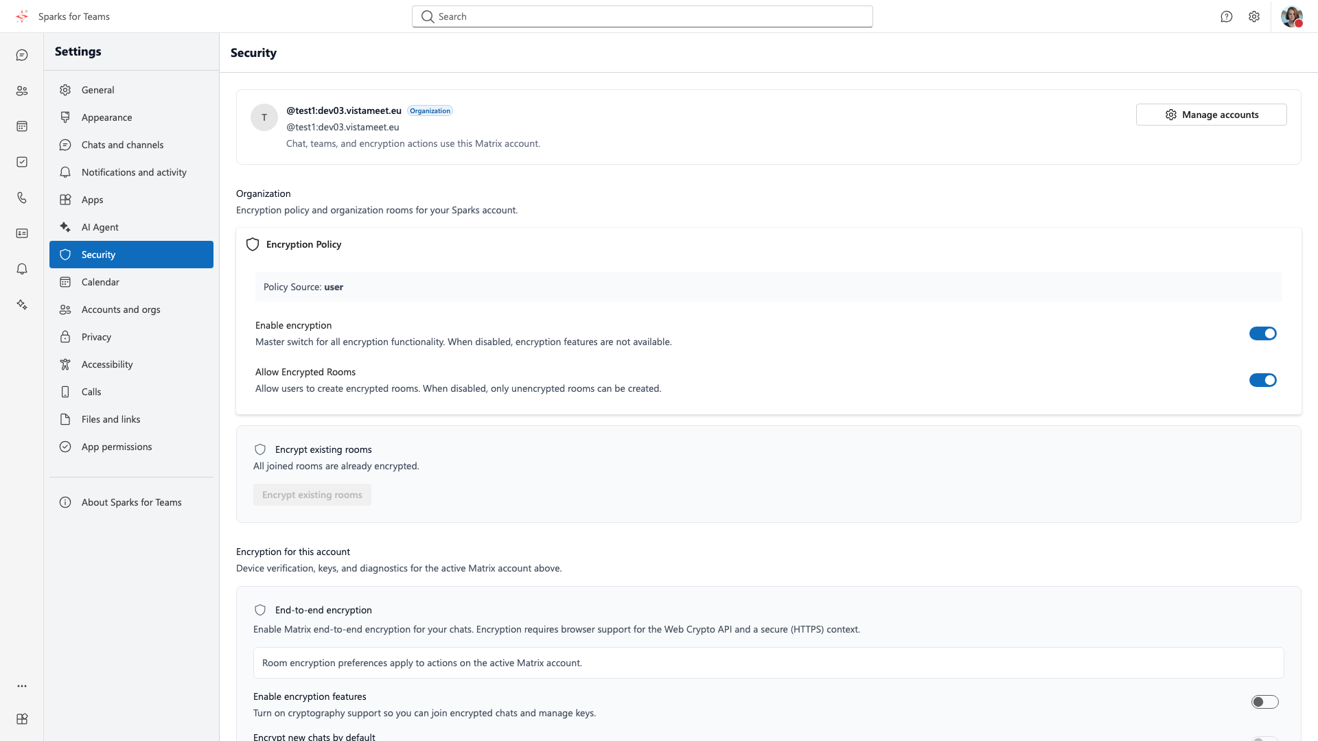This screenshot has height=741, width=1318.
Task: Click the Manage accounts button
Action: (x=1212, y=115)
